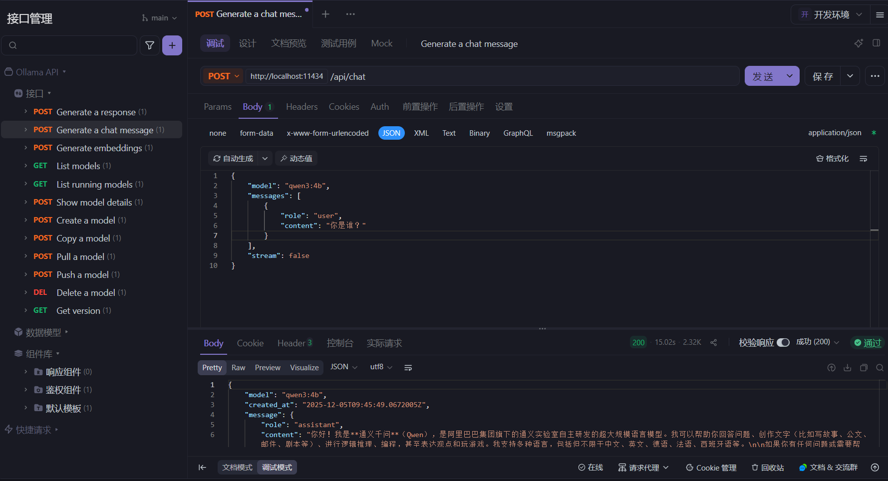The width and height of the screenshot is (888, 481).
Task: Open Cookie 管理 in the status bar
Action: click(711, 468)
